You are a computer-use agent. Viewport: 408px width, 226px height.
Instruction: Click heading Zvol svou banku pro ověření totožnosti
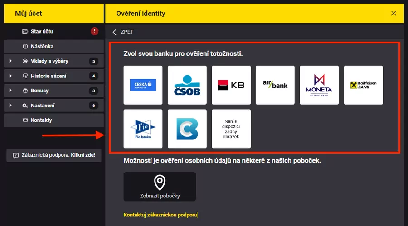tap(183, 53)
